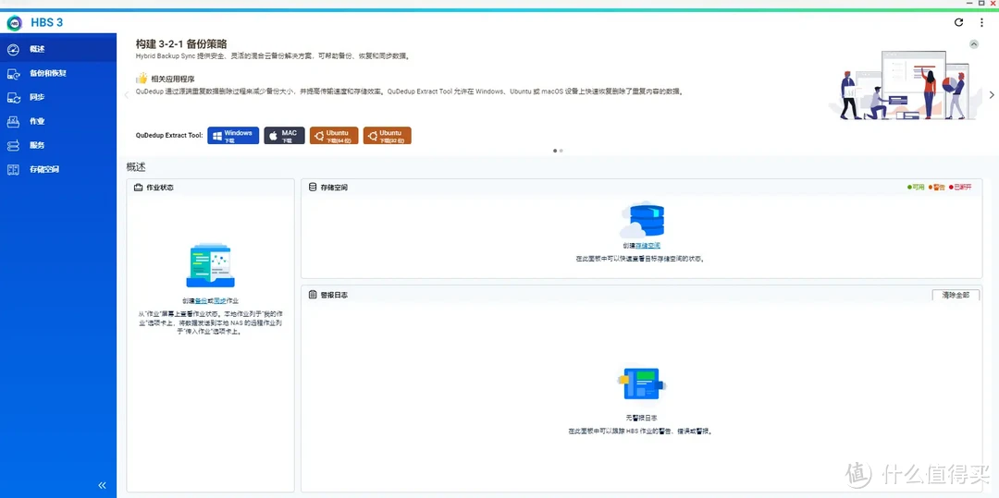This screenshot has height=498, width=999.
Task: Click the 已断开 red status legend
Action: [960, 188]
